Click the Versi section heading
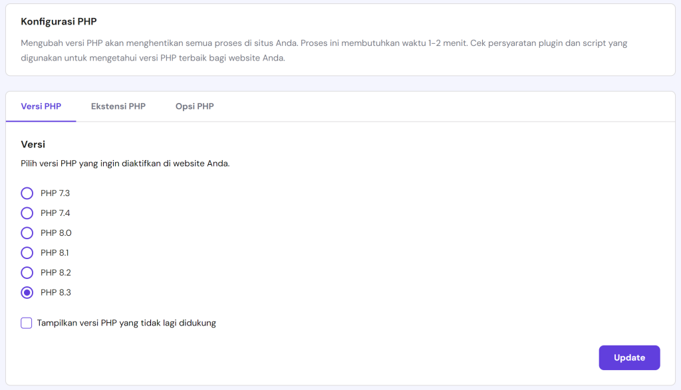Screen dimensions: 681x390 (x=33, y=144)
